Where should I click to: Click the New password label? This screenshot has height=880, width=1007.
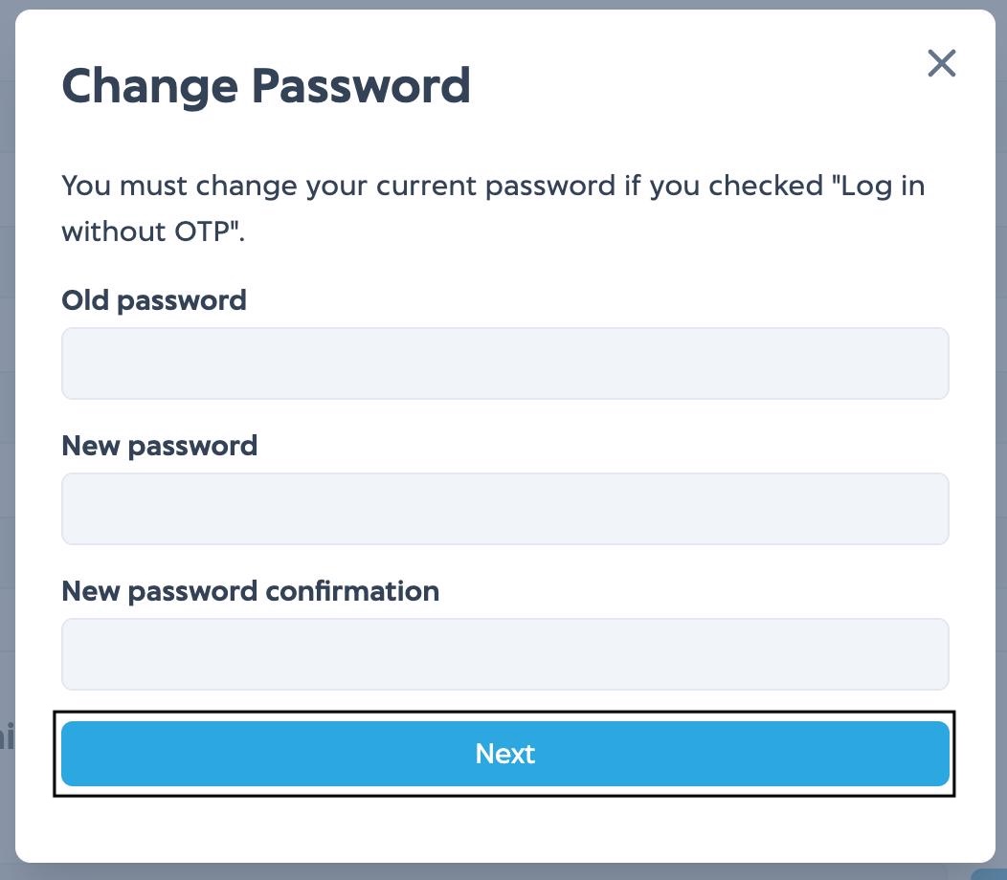coord(159,446)
